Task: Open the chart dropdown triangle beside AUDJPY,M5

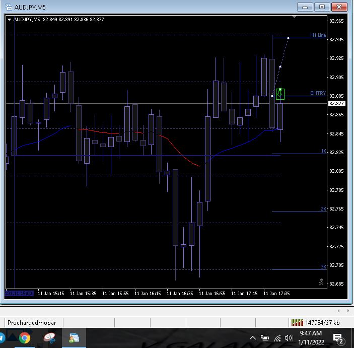Action: (x=9, y=20)
